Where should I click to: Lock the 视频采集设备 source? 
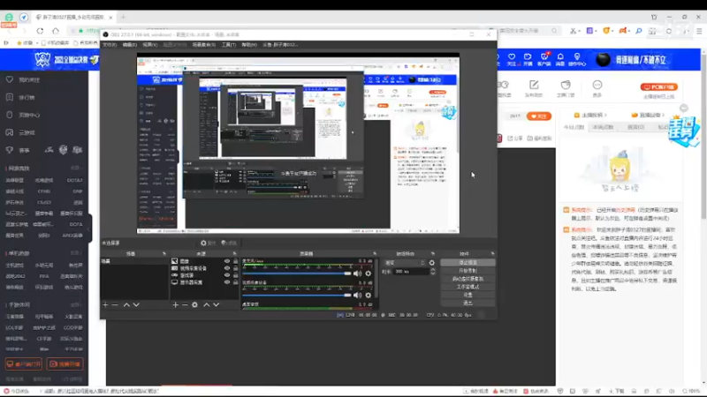[x=235, y=268]
